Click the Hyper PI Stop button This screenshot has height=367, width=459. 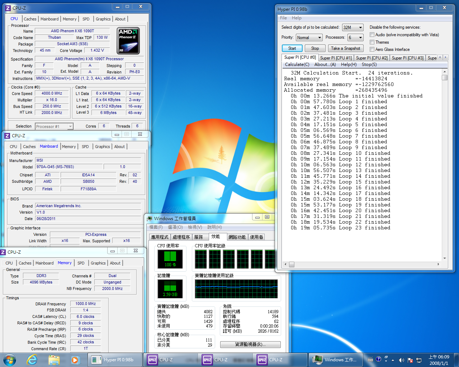tap(315, 48)
